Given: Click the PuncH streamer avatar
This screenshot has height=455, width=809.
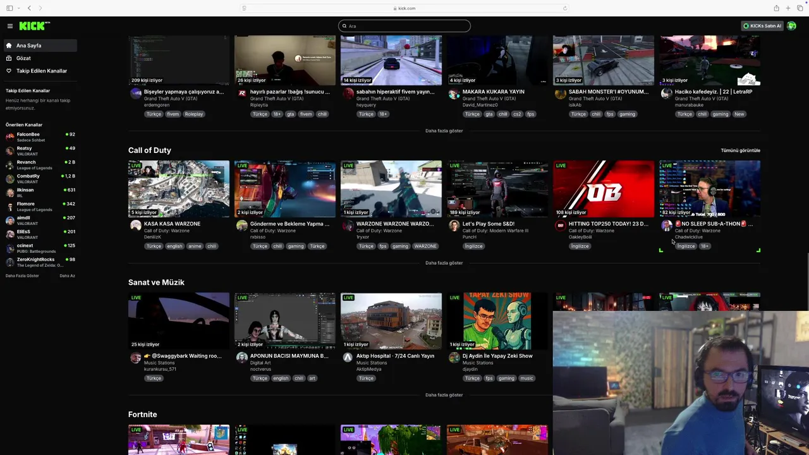Looking at the screenshot, I should pos(454,225).
